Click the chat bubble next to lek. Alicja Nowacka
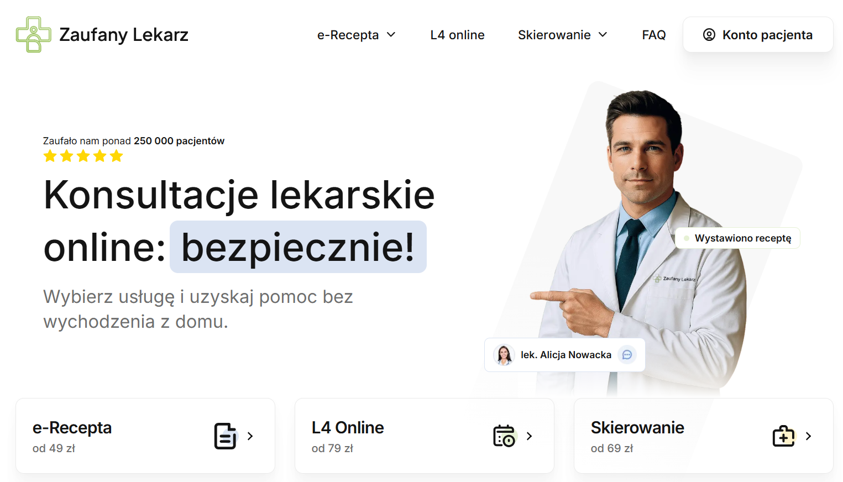Image resolution: width=843 pixels, height=482 pixels. (x=627, y=355)
